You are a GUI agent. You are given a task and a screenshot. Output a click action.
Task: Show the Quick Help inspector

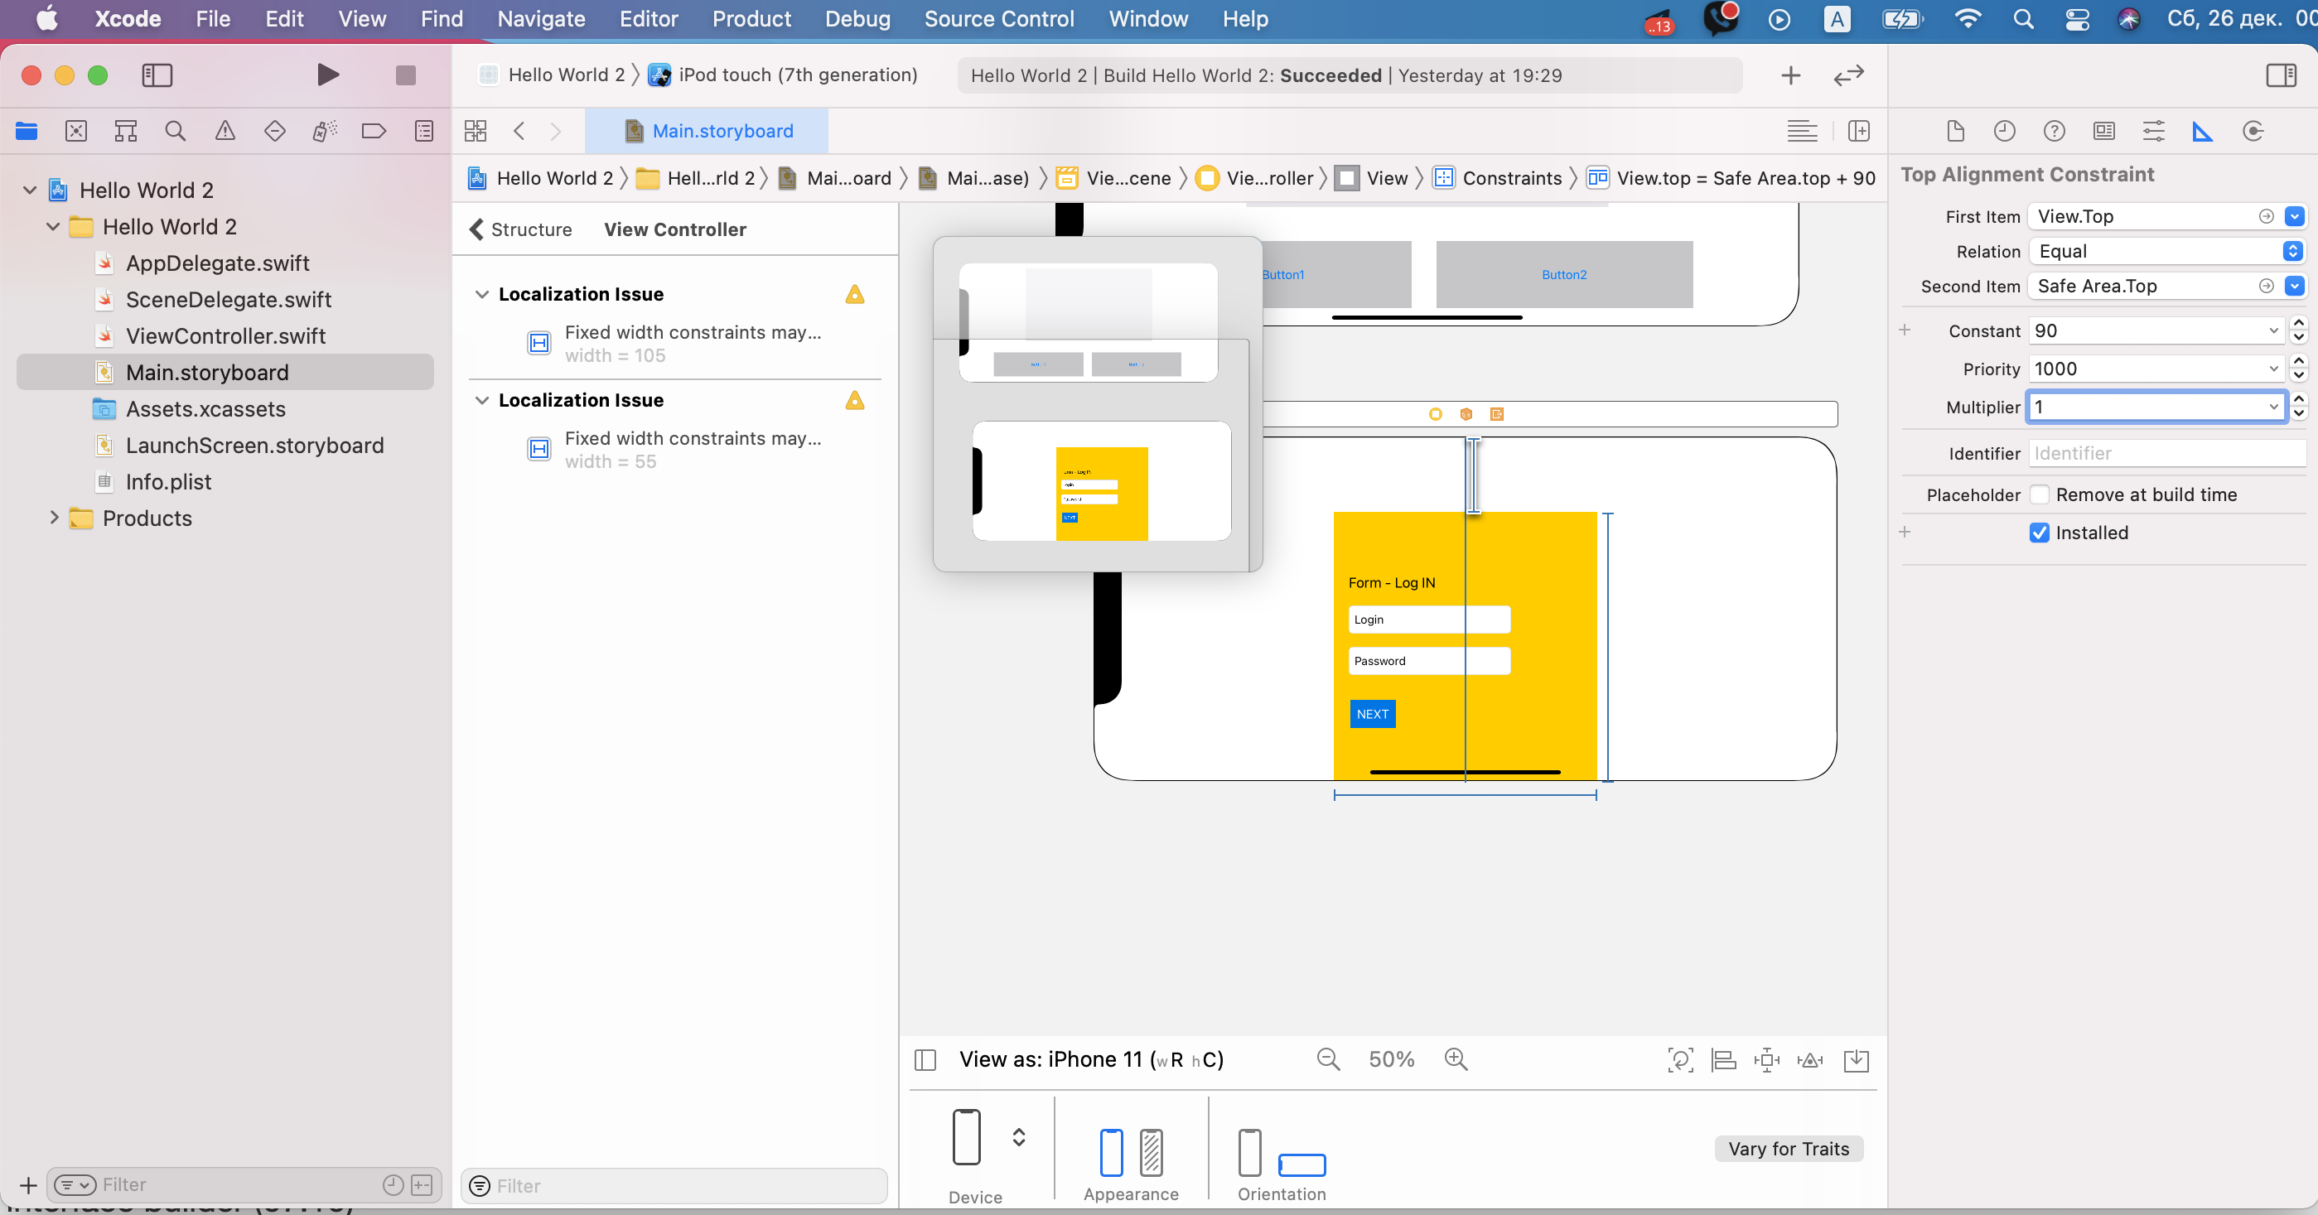(x=2055, y=132)
